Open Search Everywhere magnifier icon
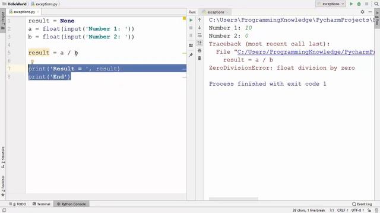 (x=376, y=4)
